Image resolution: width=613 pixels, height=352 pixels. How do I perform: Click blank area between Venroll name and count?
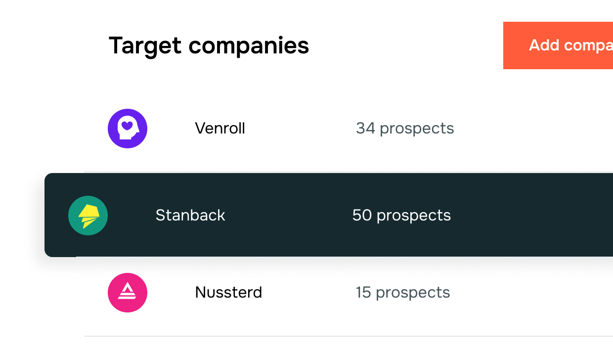coord(301,129)
